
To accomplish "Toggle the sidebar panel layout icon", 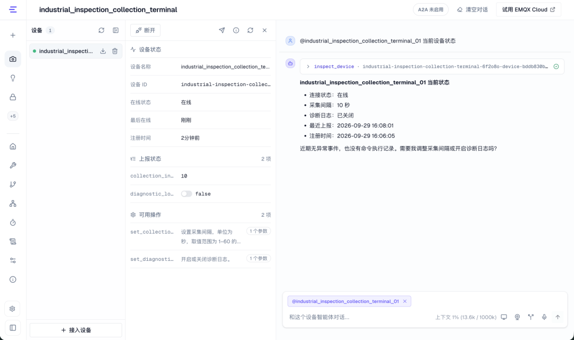I will [13, 328].
